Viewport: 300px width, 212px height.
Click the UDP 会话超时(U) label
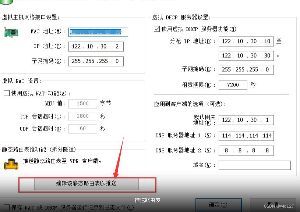coord(42,129)
